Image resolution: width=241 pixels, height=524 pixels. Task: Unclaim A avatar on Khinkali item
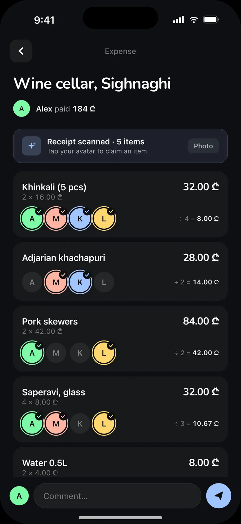click(x=32, y=219)
